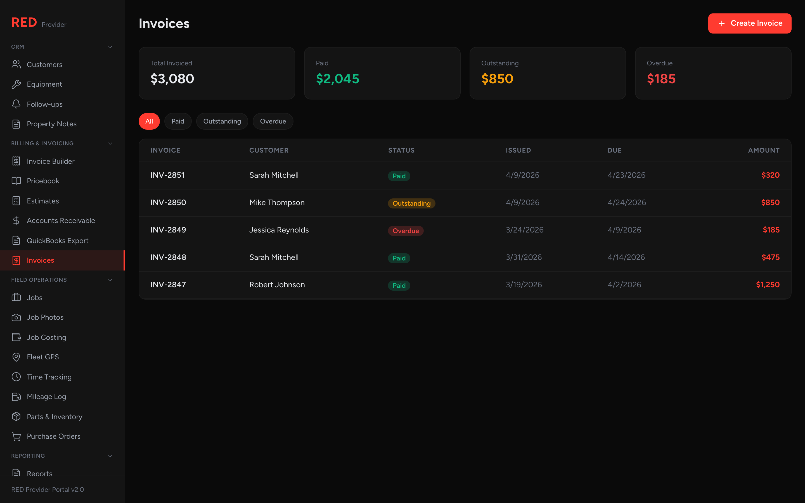805x503 pixels.
Task: Click the Mileage Log fuel pump icon
Action: pos(16,397)
